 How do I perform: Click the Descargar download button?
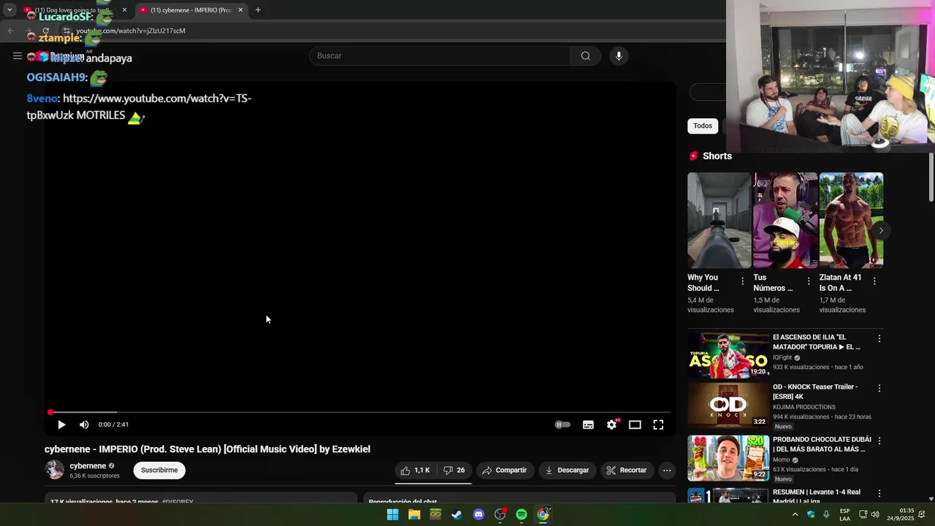567,470
